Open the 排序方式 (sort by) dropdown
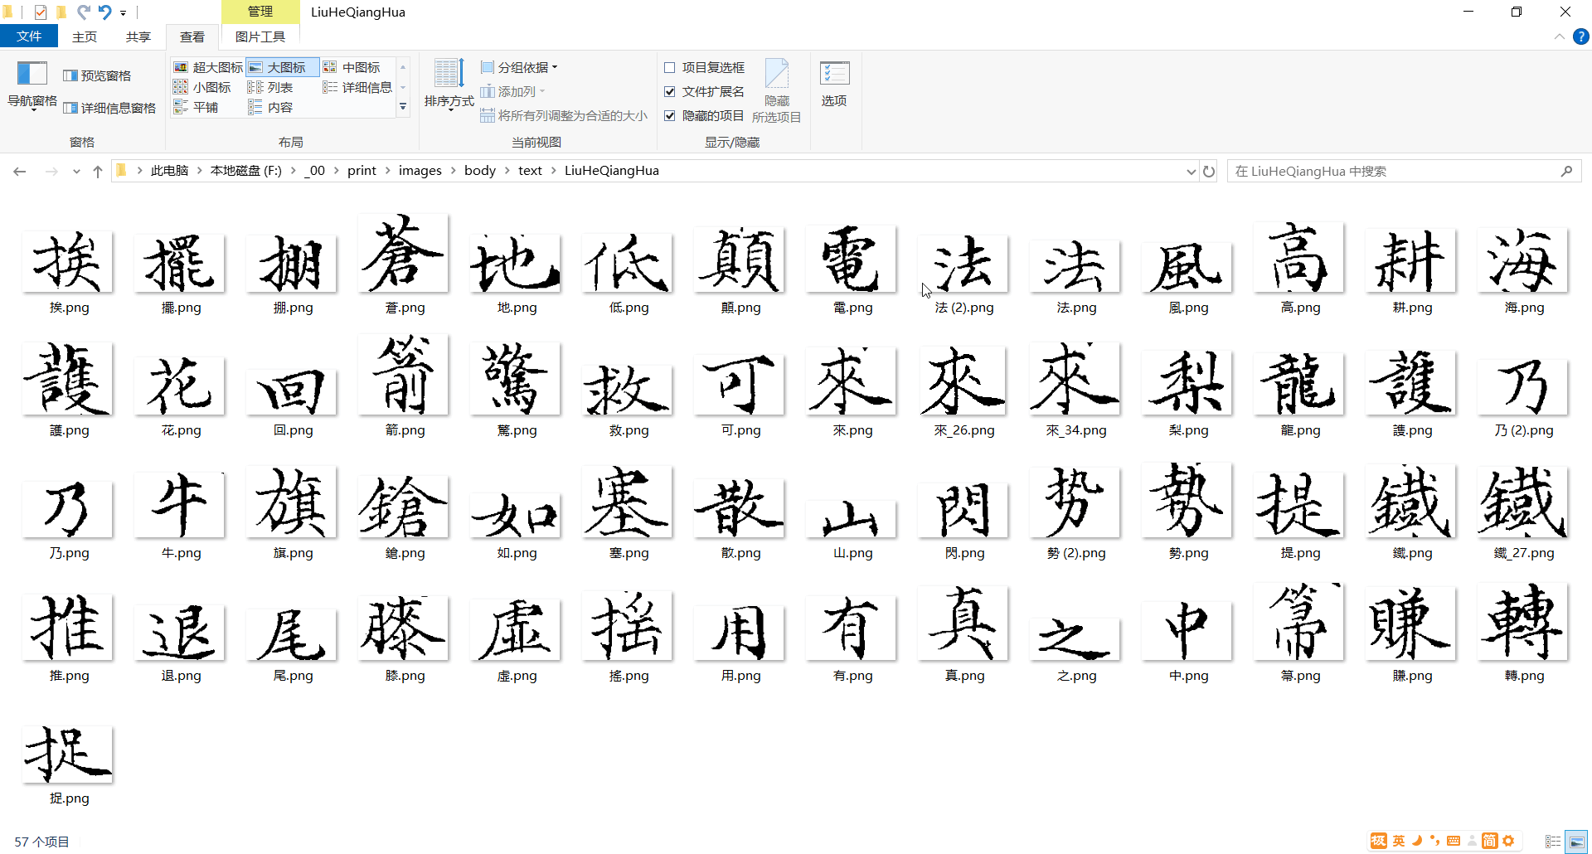Image resolution: width=1592 pixels, height=854 pixels. pos(450,85)
